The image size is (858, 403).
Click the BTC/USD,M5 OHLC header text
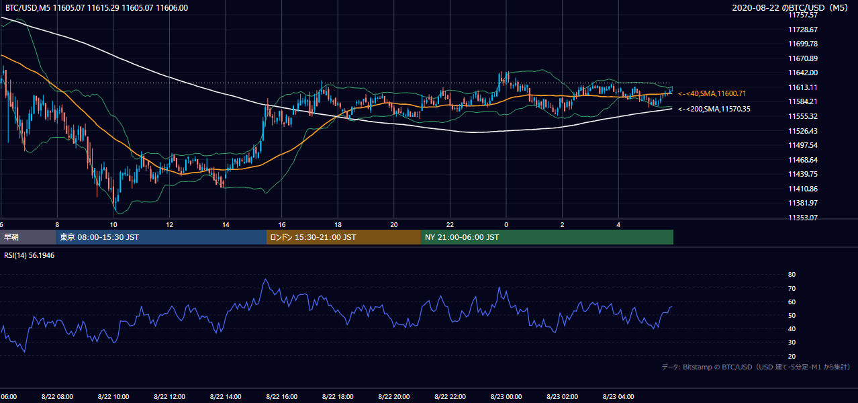(97, 8)
